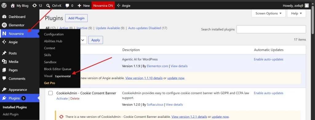This screenshot has height=120, width=315.
Task: Expand the Screen Options panel
Action: [268, 14]
